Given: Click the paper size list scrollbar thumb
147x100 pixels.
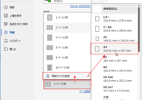Looking at the screenshot, I should coord(139,30).
